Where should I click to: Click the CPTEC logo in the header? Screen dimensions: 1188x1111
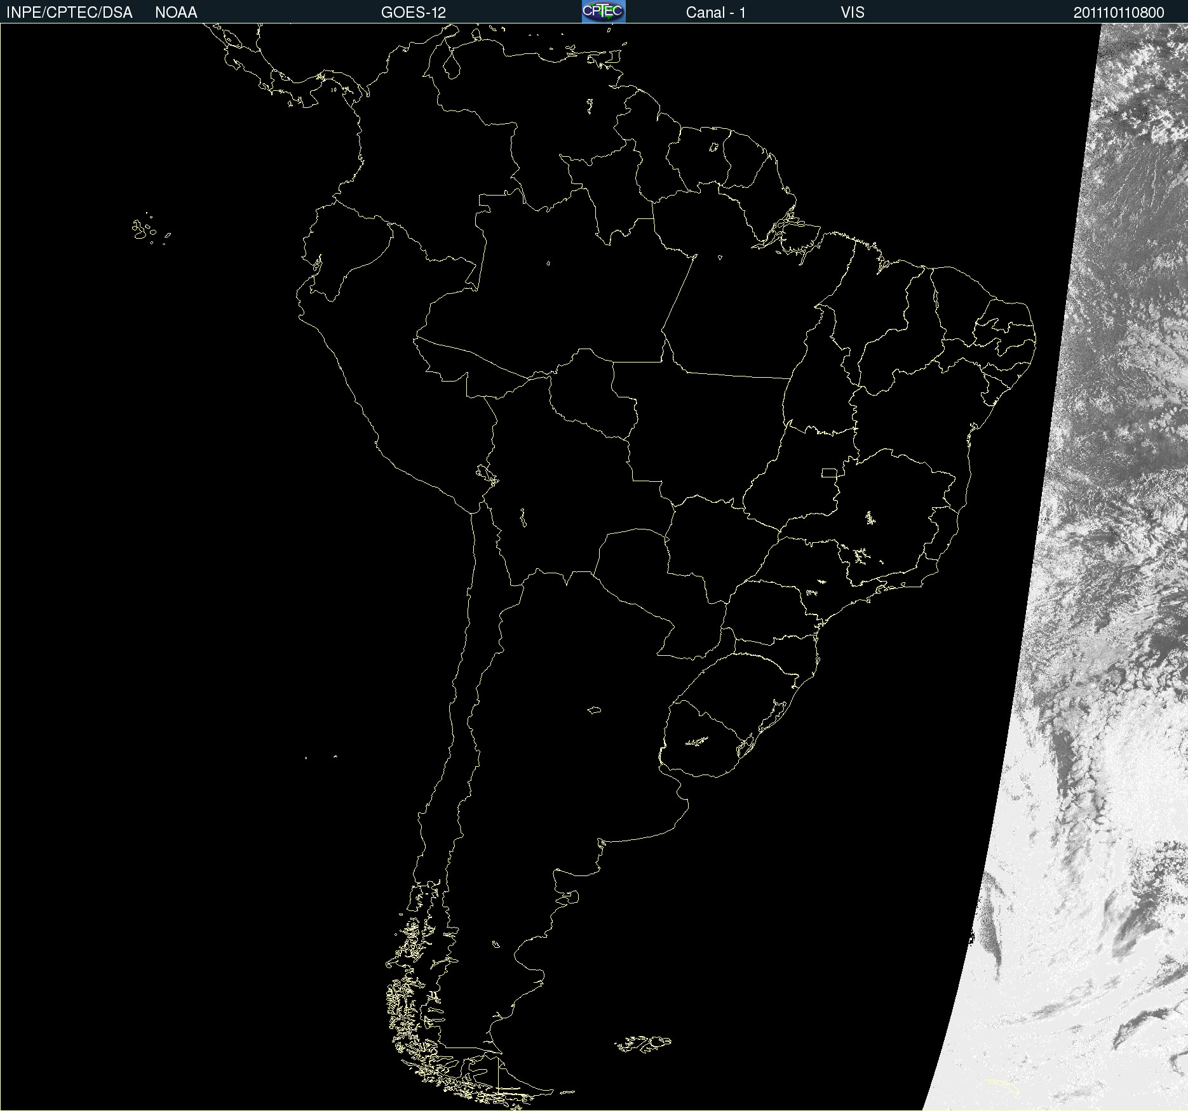604,11
